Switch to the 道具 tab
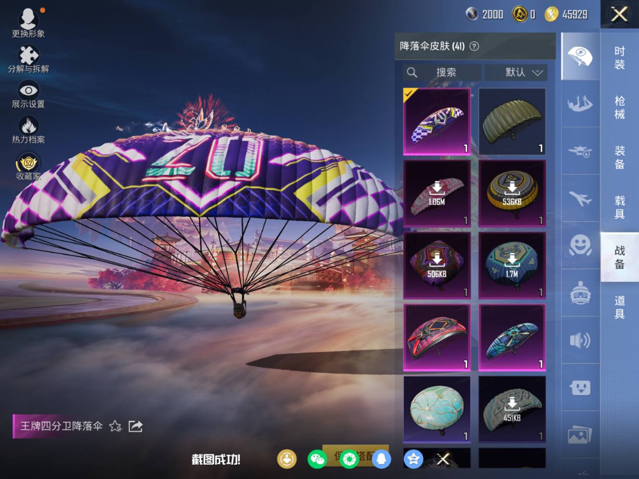Image resolution: width=639 pixels, height=479 pixels. pyautogui.click(x=620, y=307)
